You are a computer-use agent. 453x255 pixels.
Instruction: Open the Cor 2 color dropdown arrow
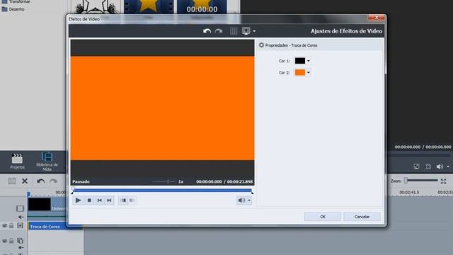[x=309, y=72]
